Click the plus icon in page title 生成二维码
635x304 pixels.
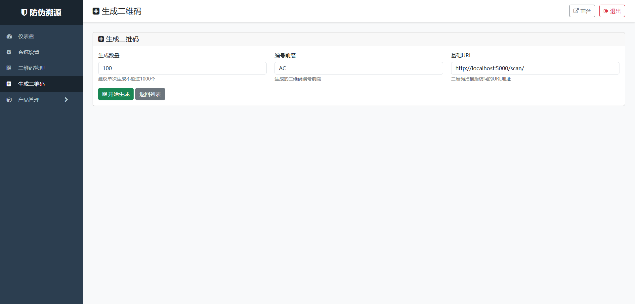coord(96,11)
